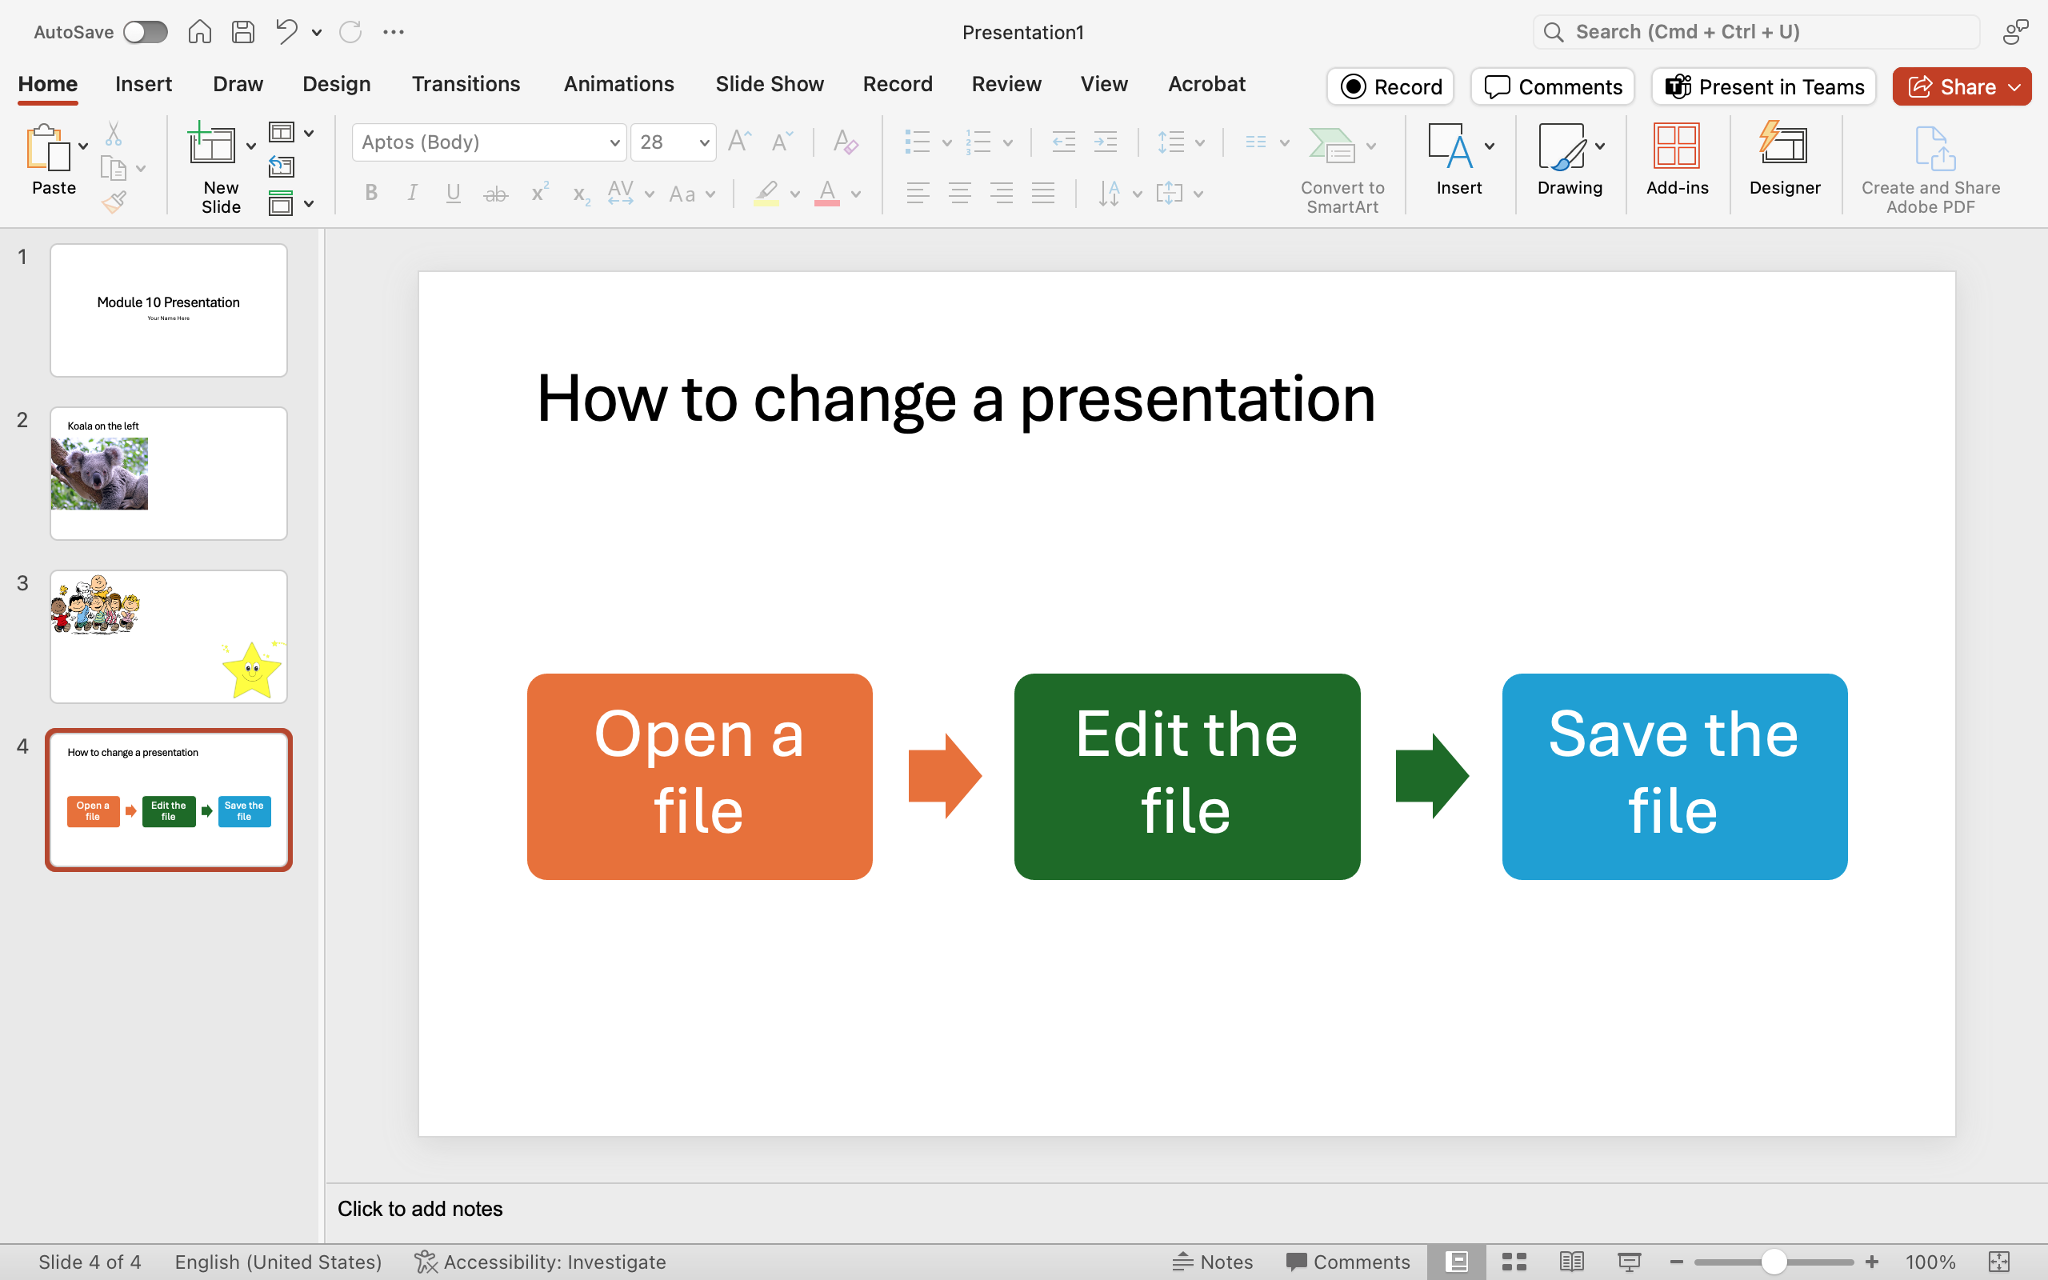Image resolution: width=2048 pixels, height=1280 pixels.
Task: Expand the Paste options arrow
Action: tap(83, 146)
